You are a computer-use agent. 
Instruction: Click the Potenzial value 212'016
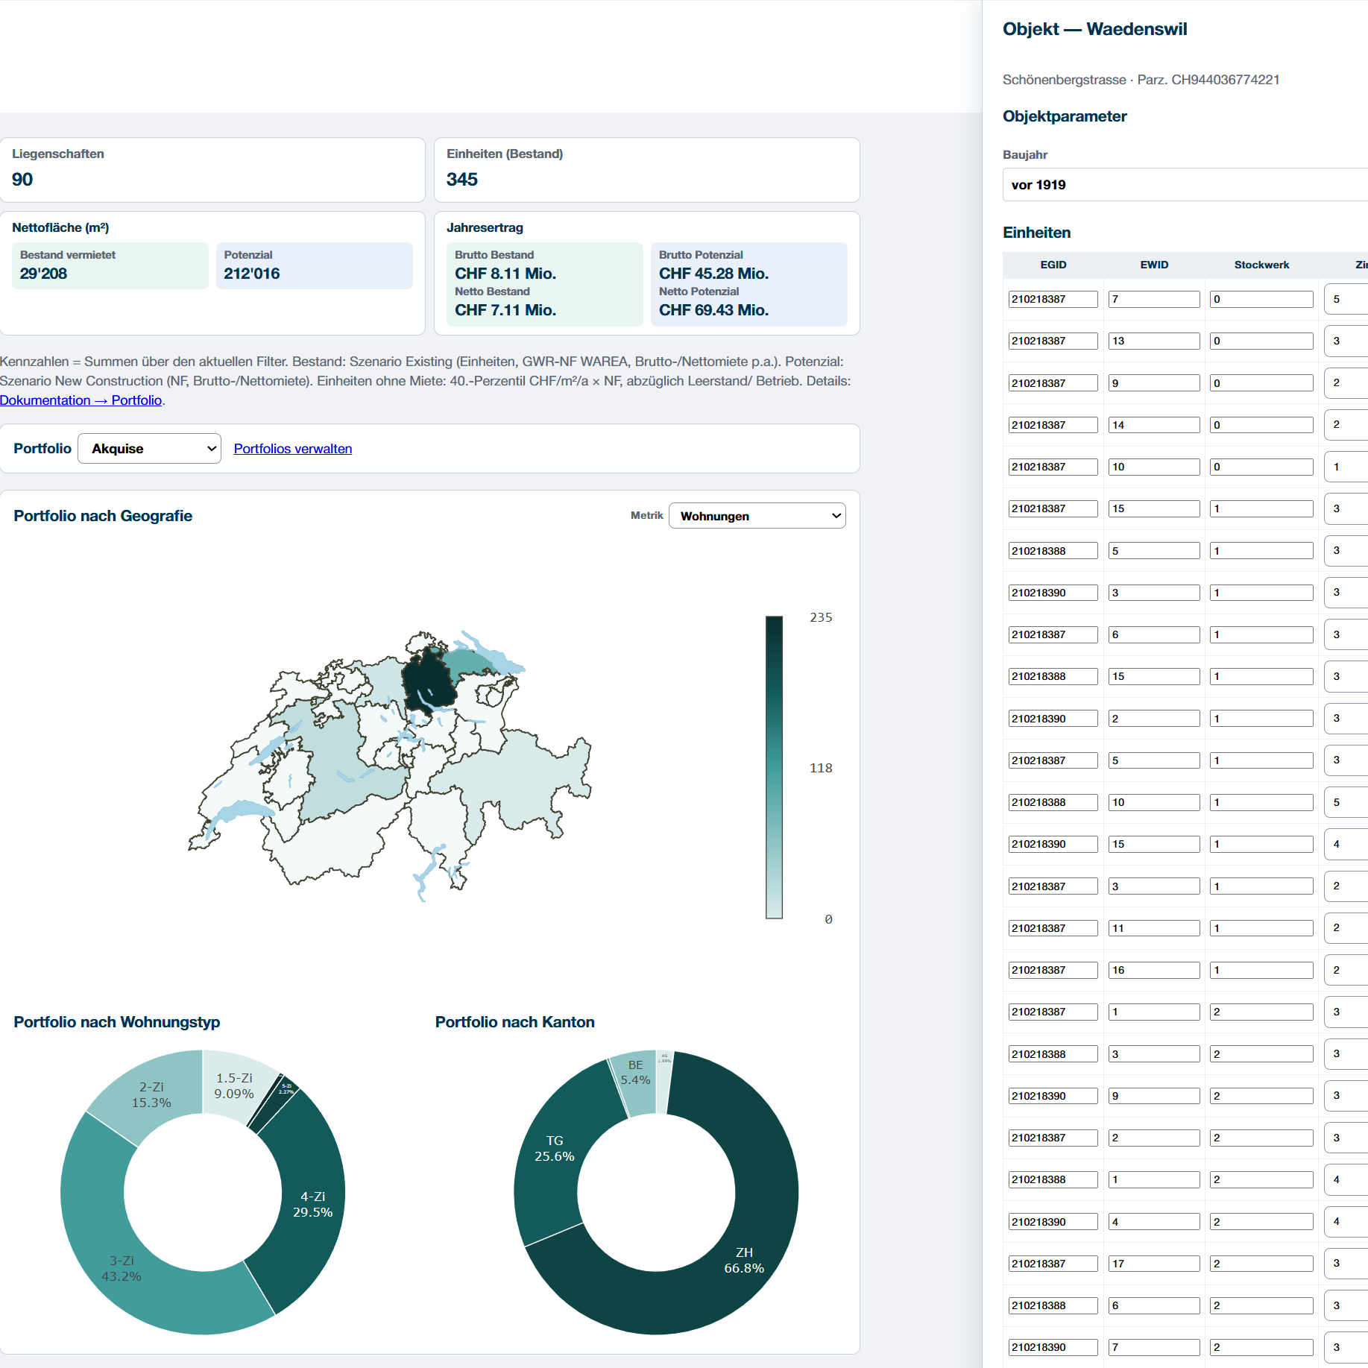coord(252,274)
